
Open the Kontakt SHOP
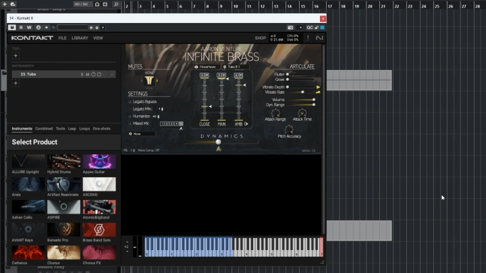pyautogui.click(x=261, y=38)
